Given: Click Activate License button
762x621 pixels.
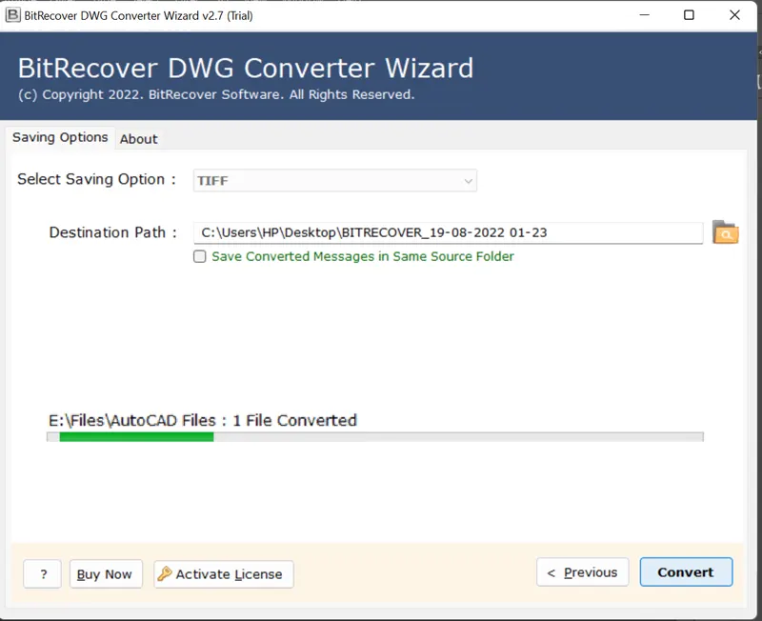Looking at the screenshot, I should click(224, 574).
